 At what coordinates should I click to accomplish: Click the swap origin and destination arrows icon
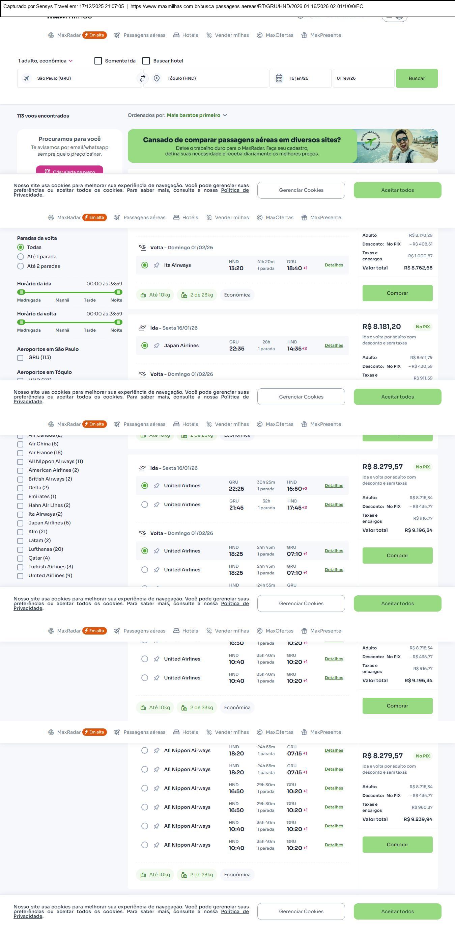coord(143,79)
